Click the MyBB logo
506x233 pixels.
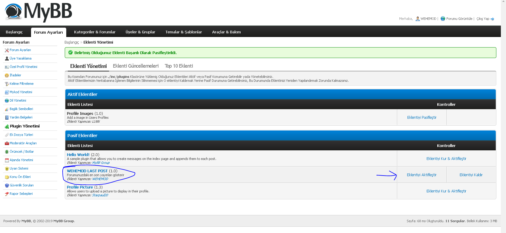[39, 12]
